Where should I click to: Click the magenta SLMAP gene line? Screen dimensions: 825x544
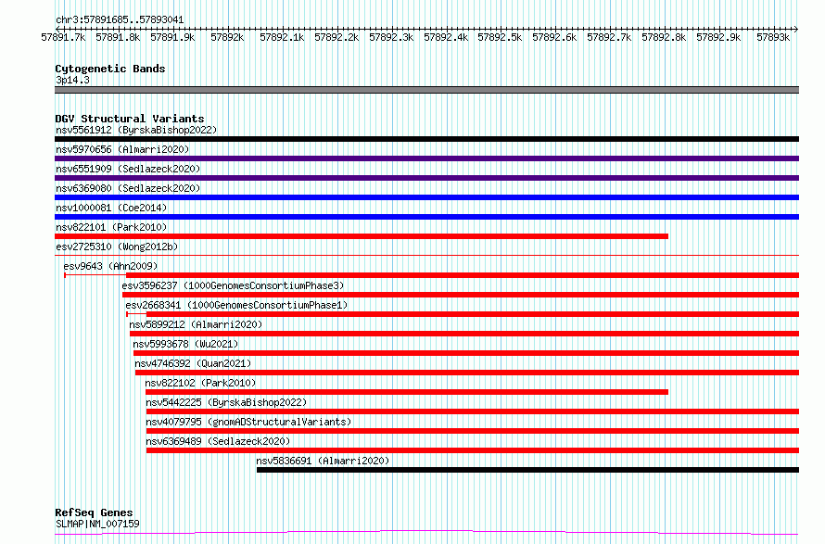[x=426, y=533]
